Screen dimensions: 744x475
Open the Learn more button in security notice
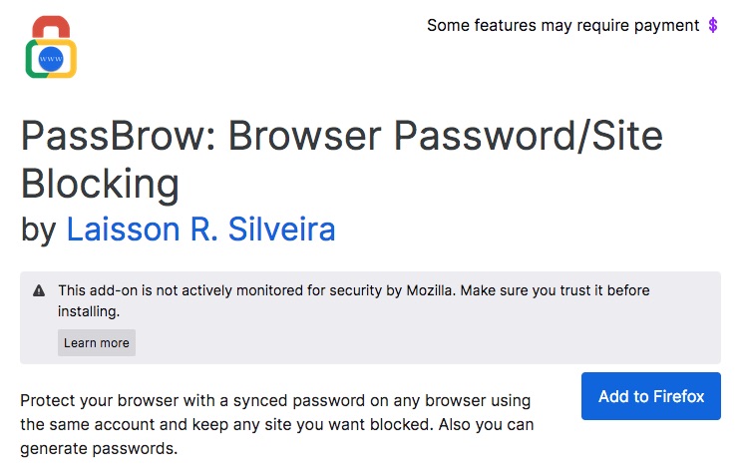click(97, 343)
